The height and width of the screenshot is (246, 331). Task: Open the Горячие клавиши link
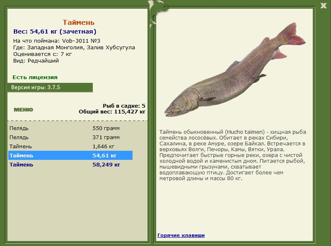181,235
